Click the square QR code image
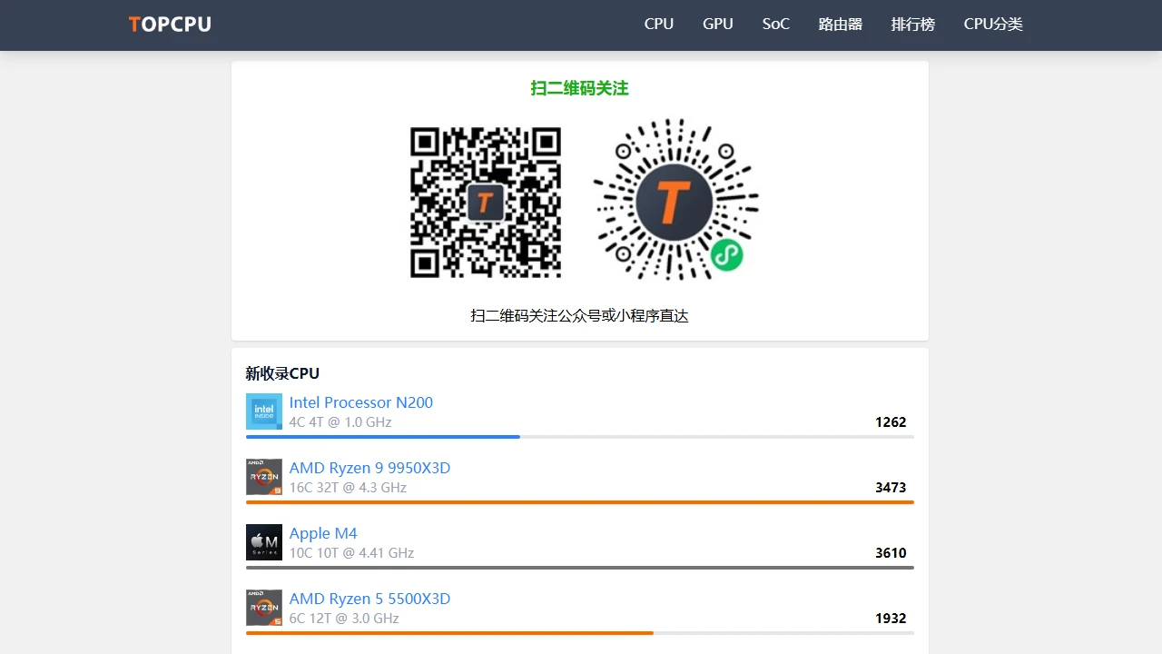The width and height of the screenshot is (1162, 654). [x=486, y=203]
